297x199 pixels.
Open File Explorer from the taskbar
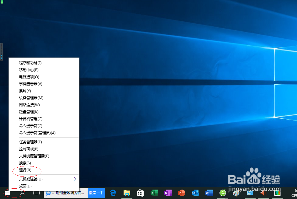[127, 193]
